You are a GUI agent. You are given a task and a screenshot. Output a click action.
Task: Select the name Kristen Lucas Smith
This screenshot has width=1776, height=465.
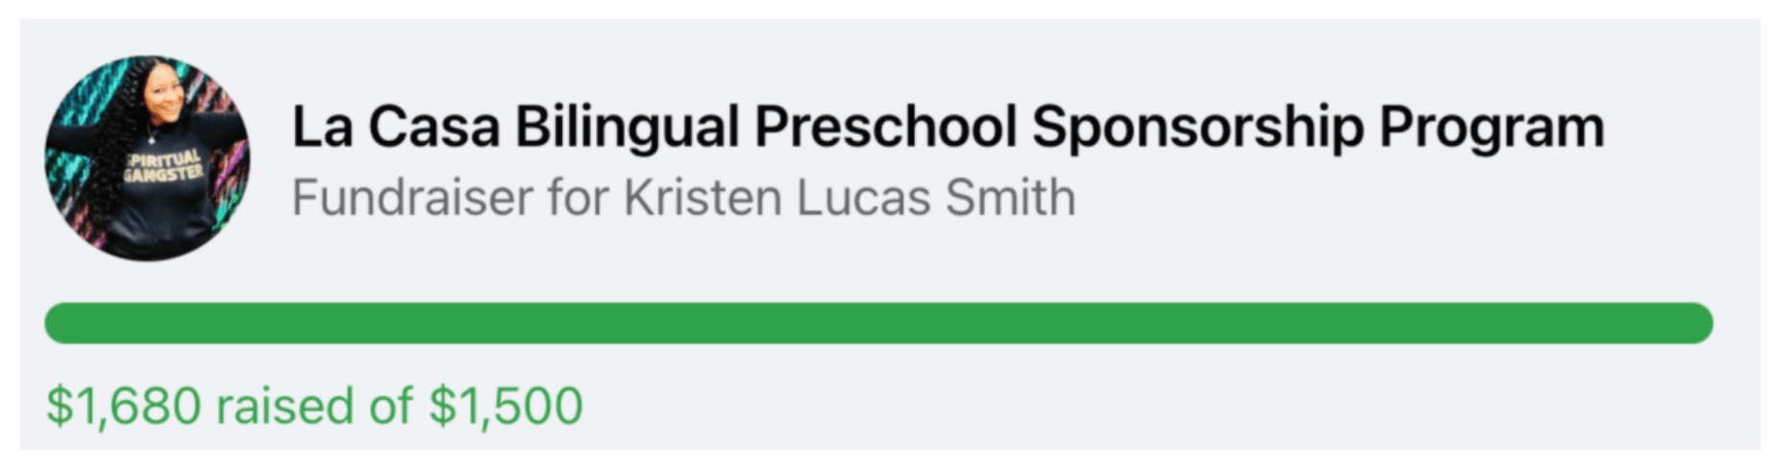tap(850, 198)
